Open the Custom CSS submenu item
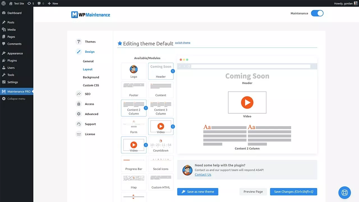Viewport: 359px width, 202px height. tap(91, 85)
